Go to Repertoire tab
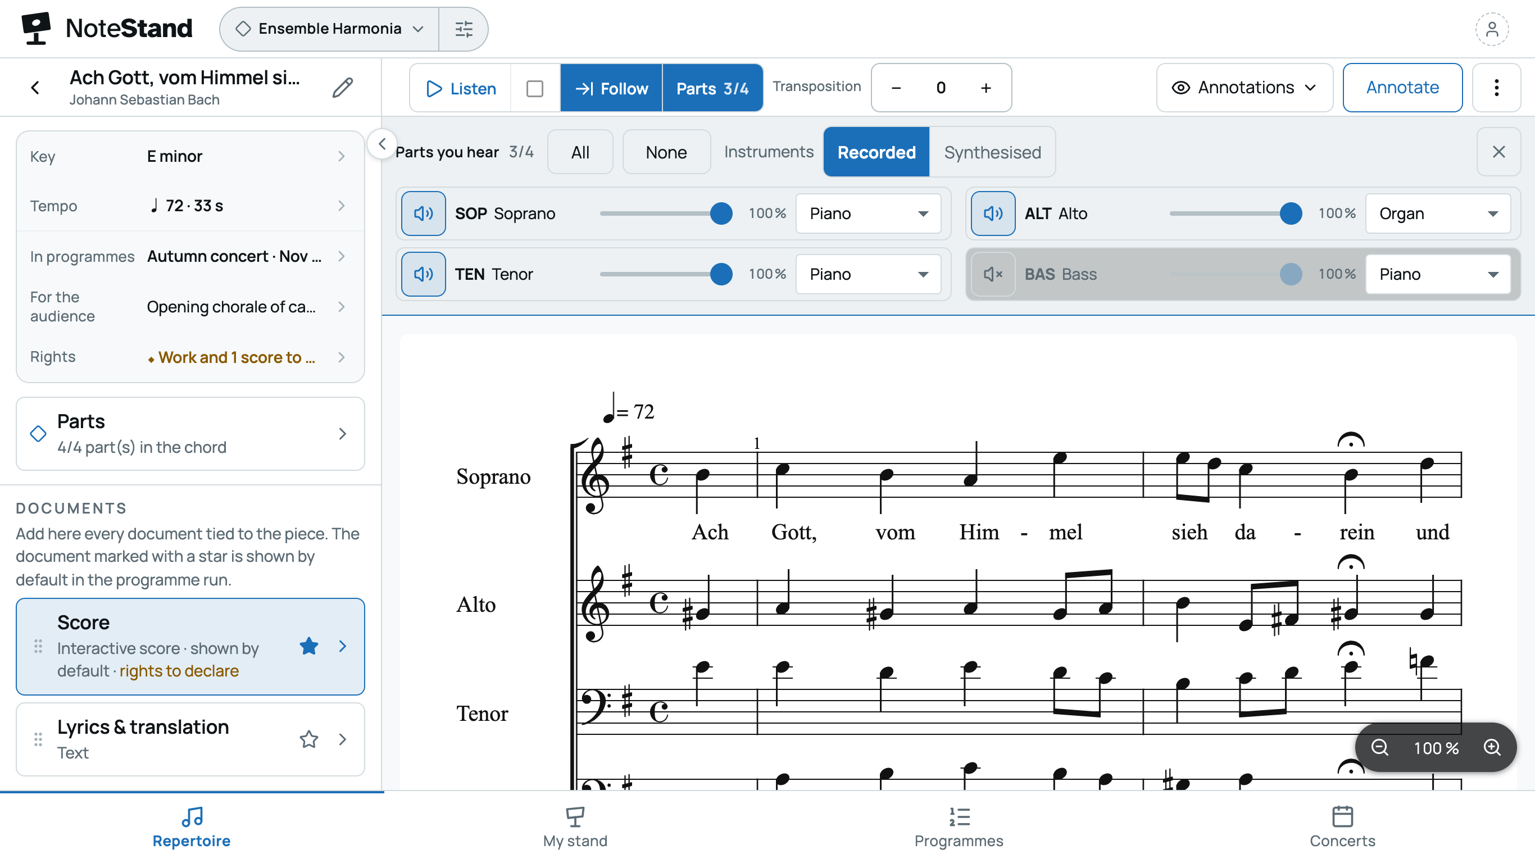The image size is (1535, 863). (x=191, y=827)
